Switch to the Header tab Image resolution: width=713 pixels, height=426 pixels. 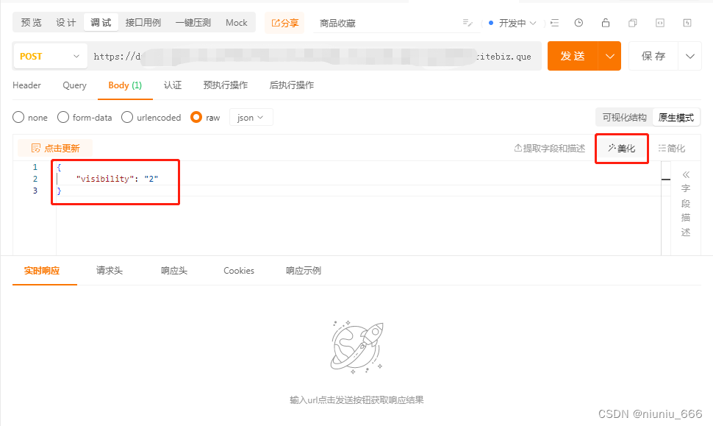pos(26,85)
